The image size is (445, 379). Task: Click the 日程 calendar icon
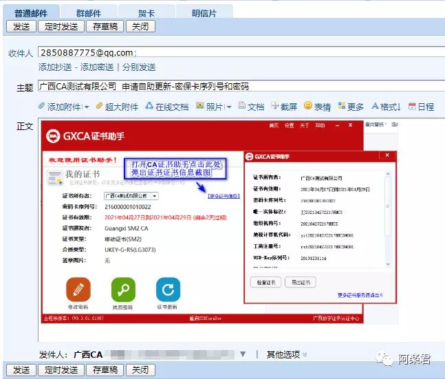coord(412,106)
